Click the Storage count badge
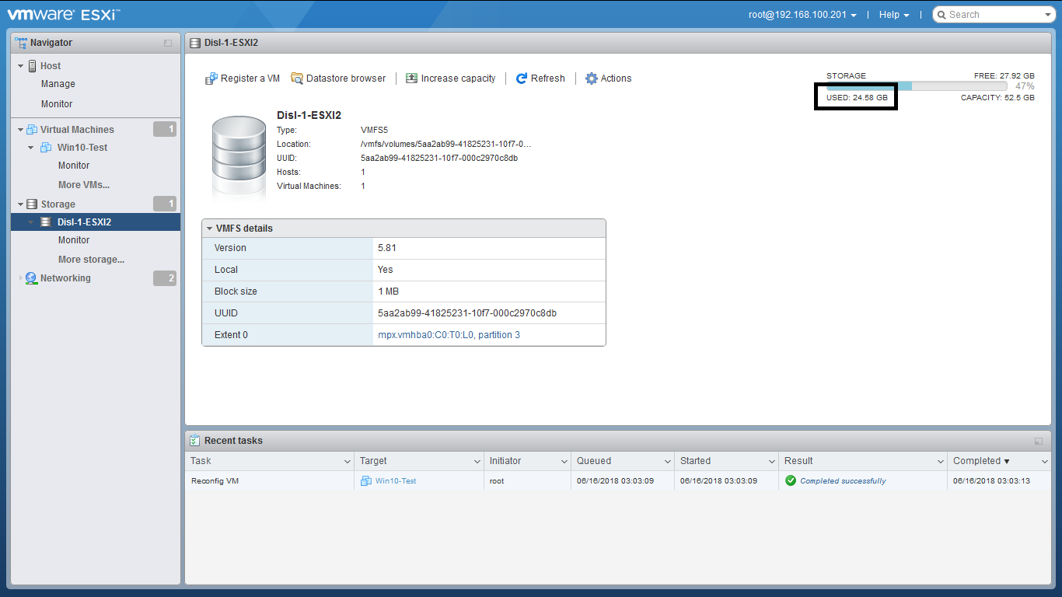The width and height of the screenshot is (1062, 597). click(165, 204)
